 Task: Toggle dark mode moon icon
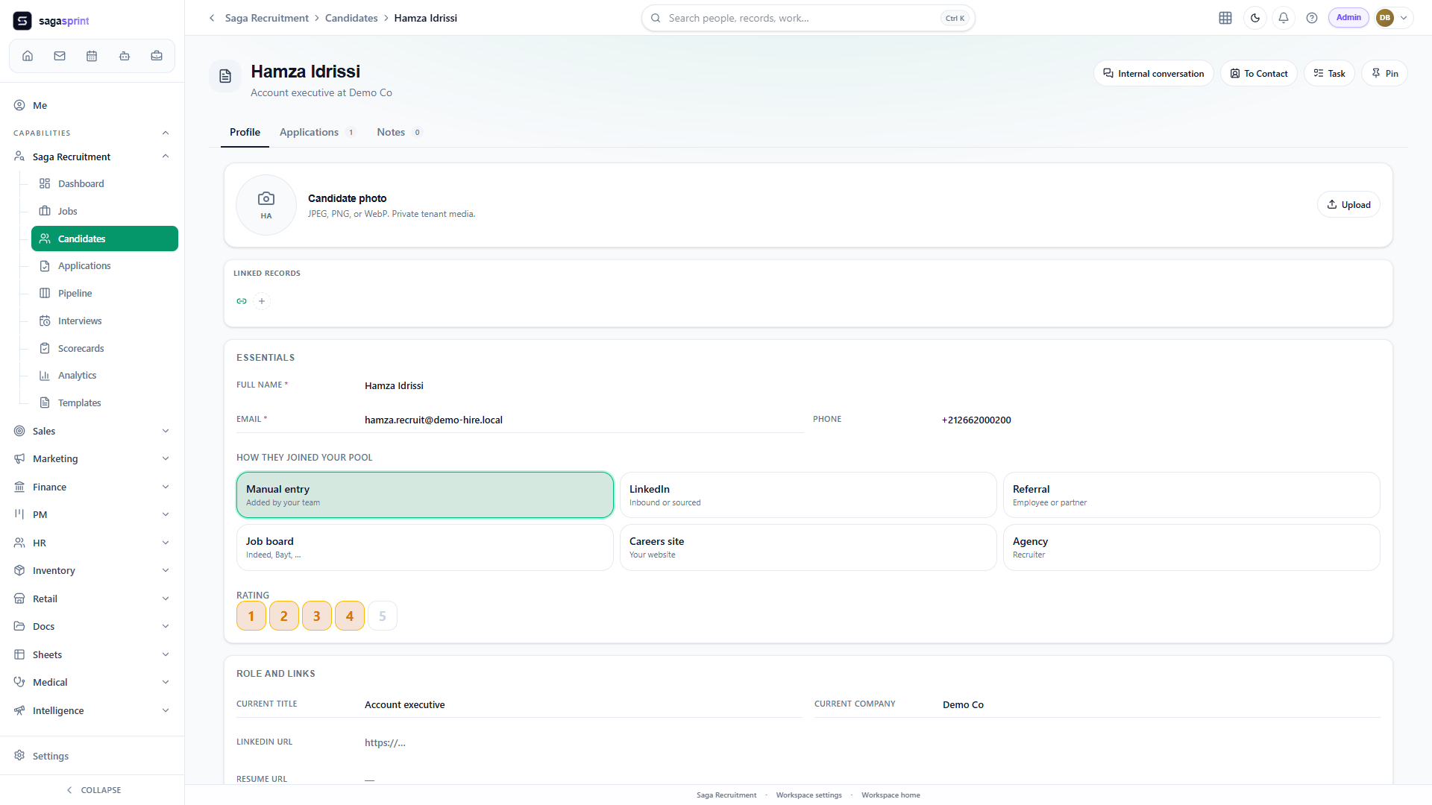(1255, 18)
